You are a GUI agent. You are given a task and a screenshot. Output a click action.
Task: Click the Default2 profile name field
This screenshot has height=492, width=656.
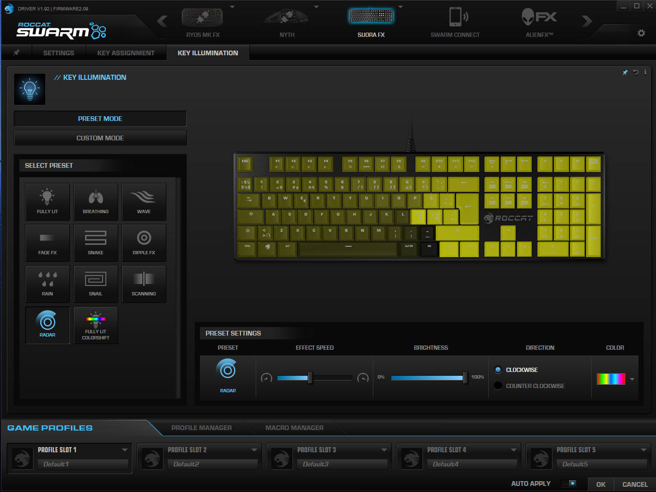click(x=213, y=464)
